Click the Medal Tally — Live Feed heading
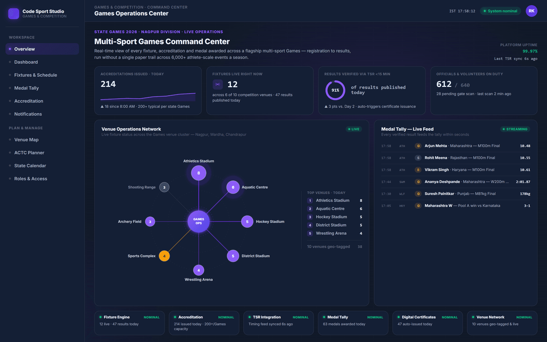The height and width of the screenshot is (342, 547). point(407,129)
